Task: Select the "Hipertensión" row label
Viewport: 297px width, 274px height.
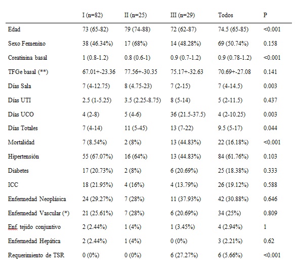Action: click(23, 156)
